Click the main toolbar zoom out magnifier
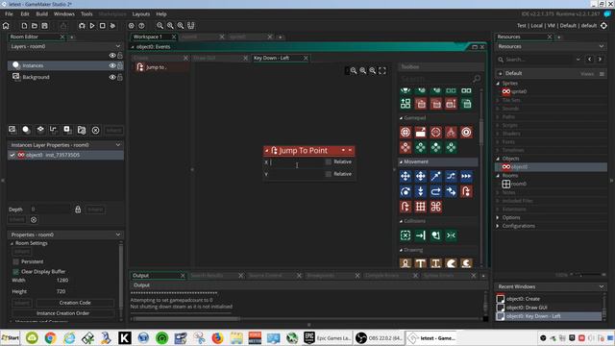This screenshot has width=615, height=346. (160, 26)
